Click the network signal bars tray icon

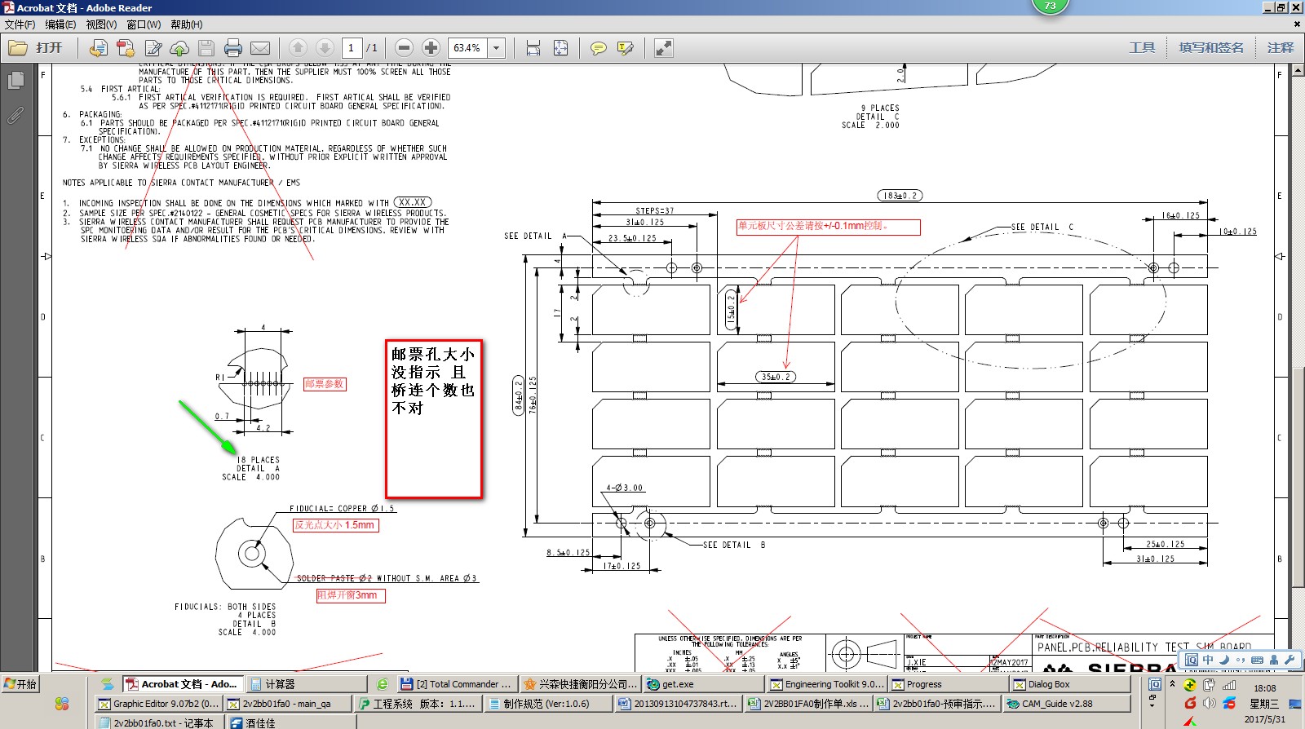(1229, 685)
